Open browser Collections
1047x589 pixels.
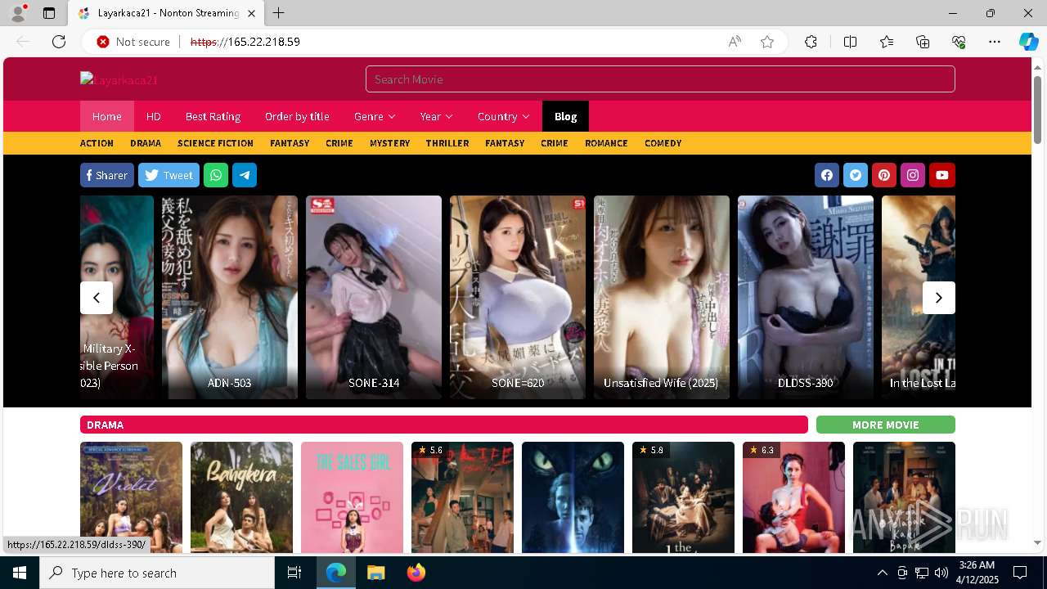click(923, 42)
